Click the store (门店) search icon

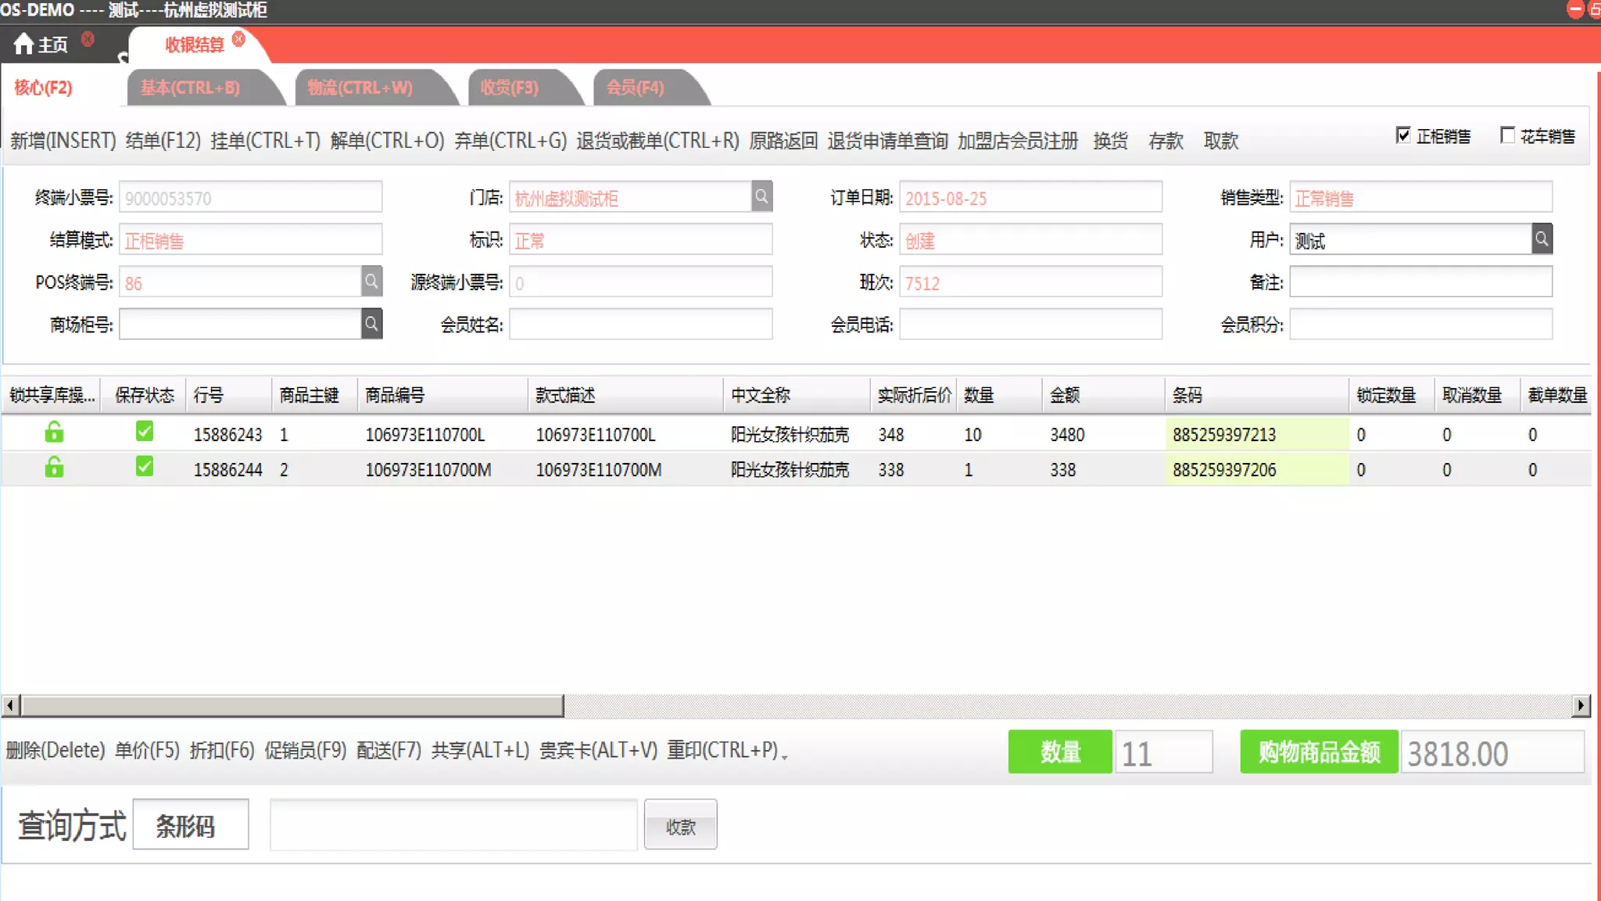(x=761, y=196)
